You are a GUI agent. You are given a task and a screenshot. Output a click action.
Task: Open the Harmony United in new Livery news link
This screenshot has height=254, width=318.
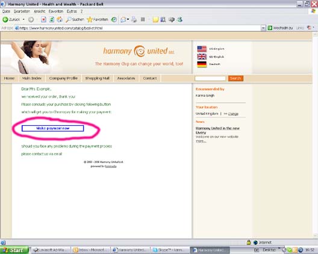coord(217,130)
